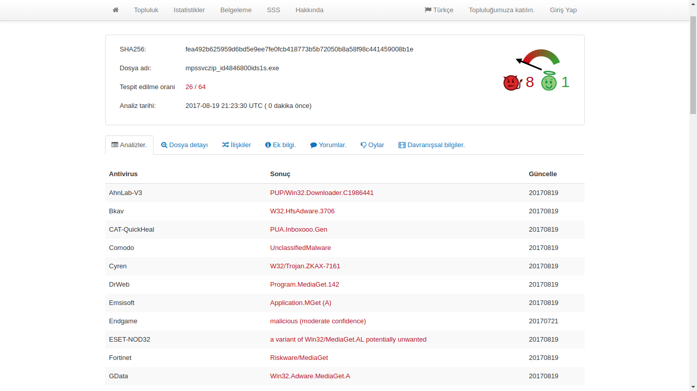The height and width of the screenshot is (391, 697).
Task: Click Application.MGet (A) result
Action: [x=301, y=303]
